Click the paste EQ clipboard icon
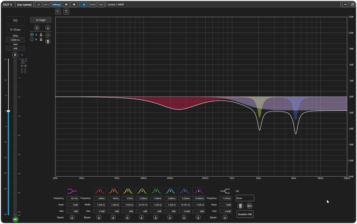This screenshot has height=224, width=357. [66, 11]
